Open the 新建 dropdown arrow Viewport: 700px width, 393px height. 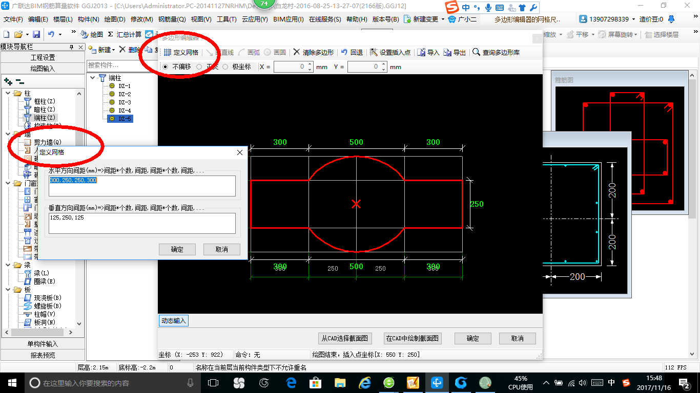click(113, 50)
